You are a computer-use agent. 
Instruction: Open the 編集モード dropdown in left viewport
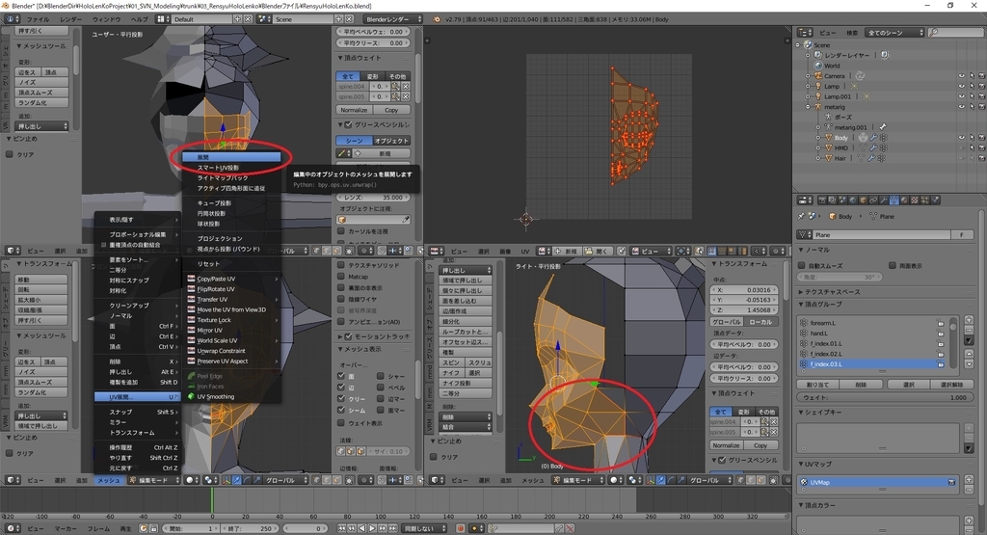point(154,480)
